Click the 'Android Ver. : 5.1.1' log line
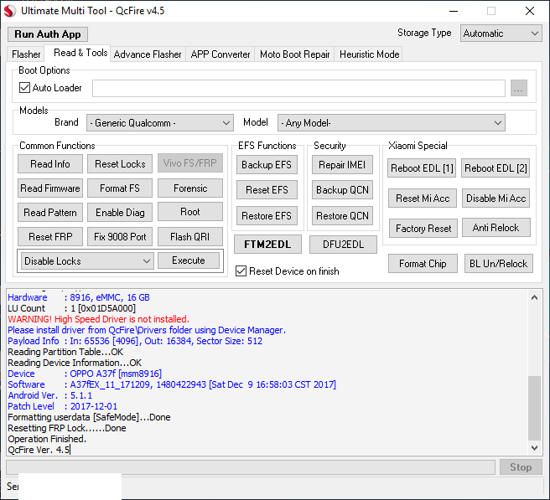This screenshot has width=550, height=500. [x=50, y=395]
